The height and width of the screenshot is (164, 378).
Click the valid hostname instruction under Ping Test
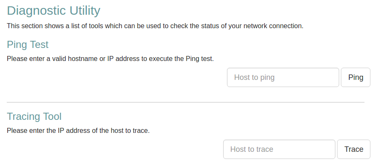pyautogui.click(x=110, y=59)
